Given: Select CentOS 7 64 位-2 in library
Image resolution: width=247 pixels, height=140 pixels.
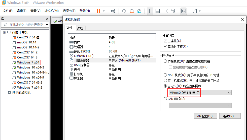Looking at the screenshot, I should click(27, 83).
